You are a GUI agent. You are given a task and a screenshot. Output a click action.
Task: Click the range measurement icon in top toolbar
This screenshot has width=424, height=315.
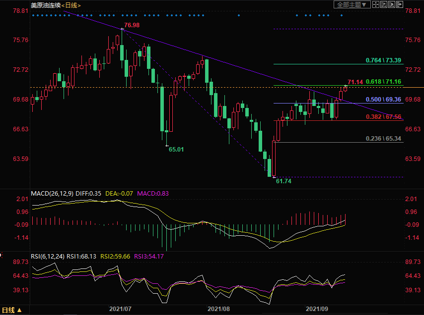[x=383, y=4]
